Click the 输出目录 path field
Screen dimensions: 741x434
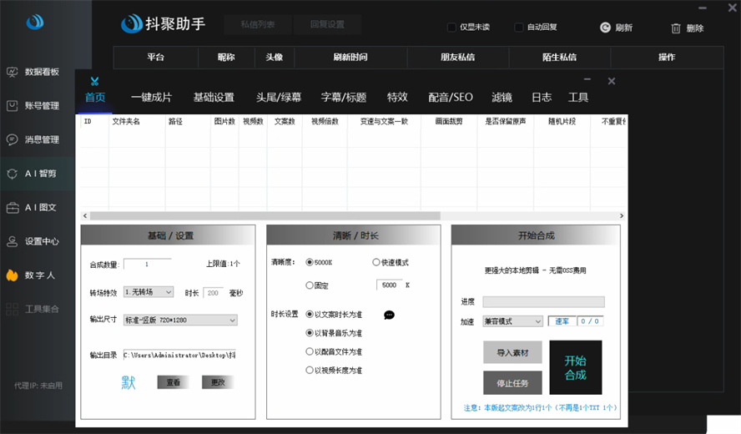pyautogui.click(x=179, y=355)
